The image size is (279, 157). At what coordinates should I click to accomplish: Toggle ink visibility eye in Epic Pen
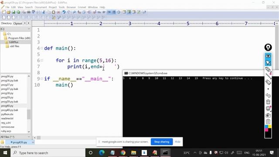point(268,56)
